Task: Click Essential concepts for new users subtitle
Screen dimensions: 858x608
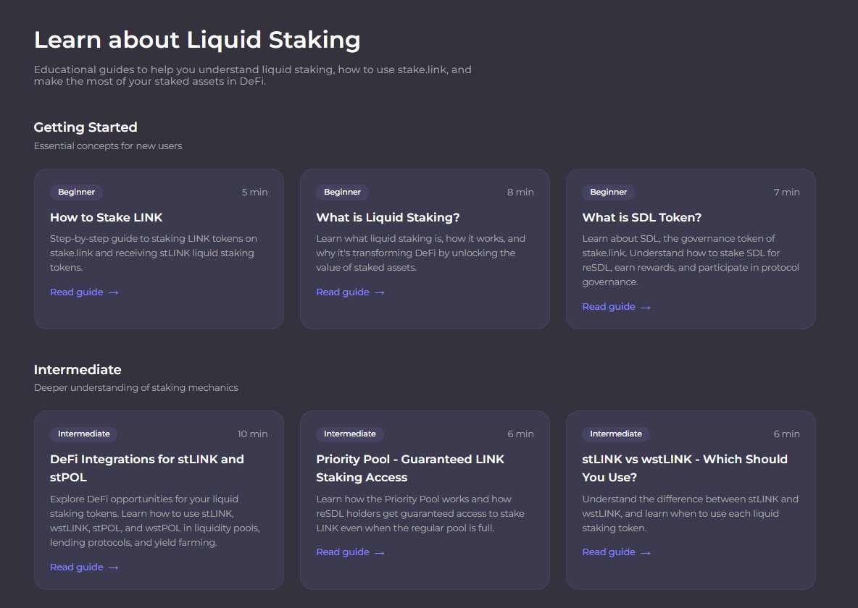Action: click(108, 146)
